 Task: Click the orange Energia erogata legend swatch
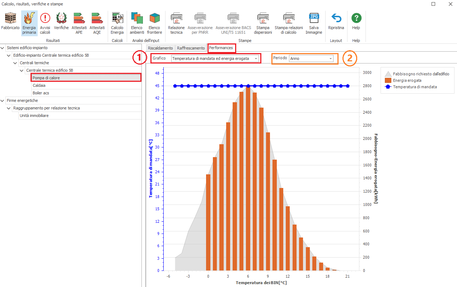[x=388, y=80]
